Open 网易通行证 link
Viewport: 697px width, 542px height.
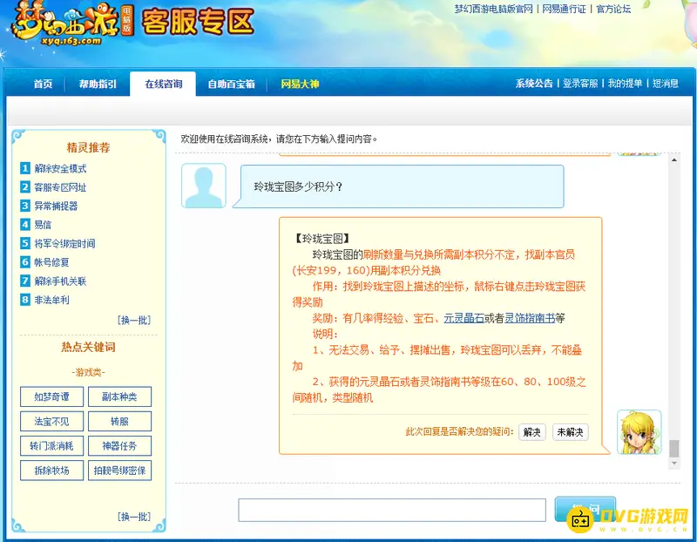564,9
